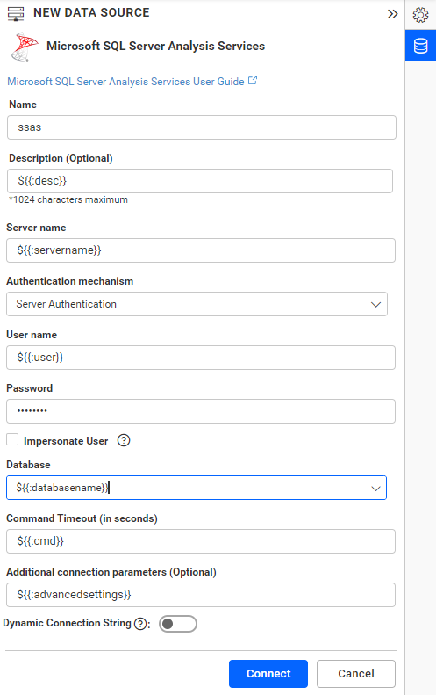Viewport: 436px width, 695px height.
Task: Click the New Data Source header icon
Action: (16, 14)
